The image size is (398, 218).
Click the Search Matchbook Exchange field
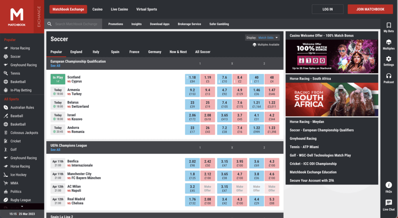click(x=76, y=24)
